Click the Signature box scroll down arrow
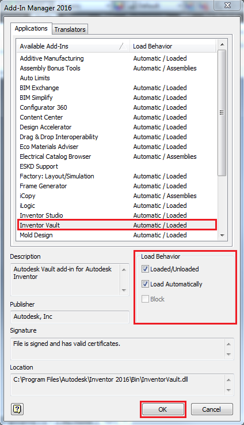This screenshot has height=425, width=244. (x=229, y=354)
